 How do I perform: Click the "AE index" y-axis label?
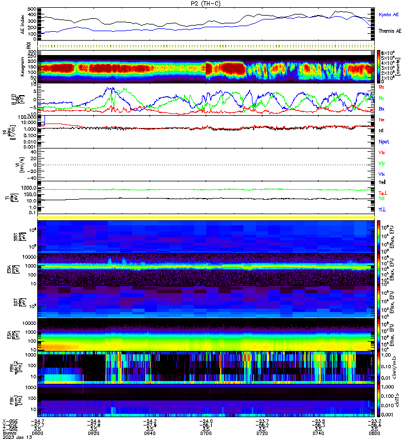coord(22,24)
